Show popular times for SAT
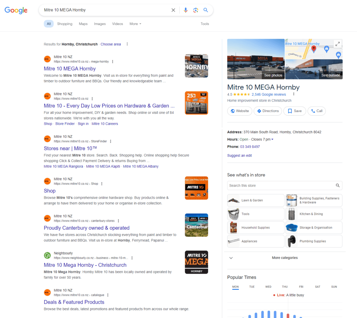357x318 pixels. tap(318, 287)
